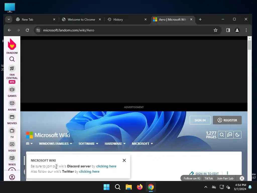Dismiss the Microsoft Wiki notification popup
This screenshot has height=193, width=257.
click(x=124, y=160)
